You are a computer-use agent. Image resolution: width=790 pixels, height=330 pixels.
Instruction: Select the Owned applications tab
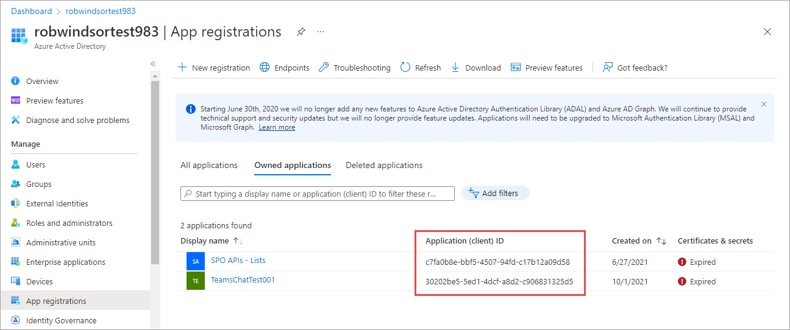pyautogui.click(x=293, y=165)
